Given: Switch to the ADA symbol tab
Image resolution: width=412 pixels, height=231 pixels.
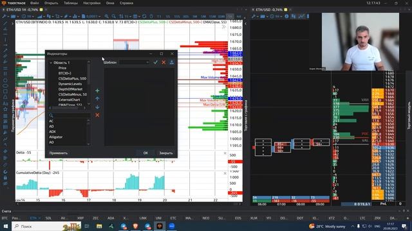Looking at the screenshot, I should [111, 218].
